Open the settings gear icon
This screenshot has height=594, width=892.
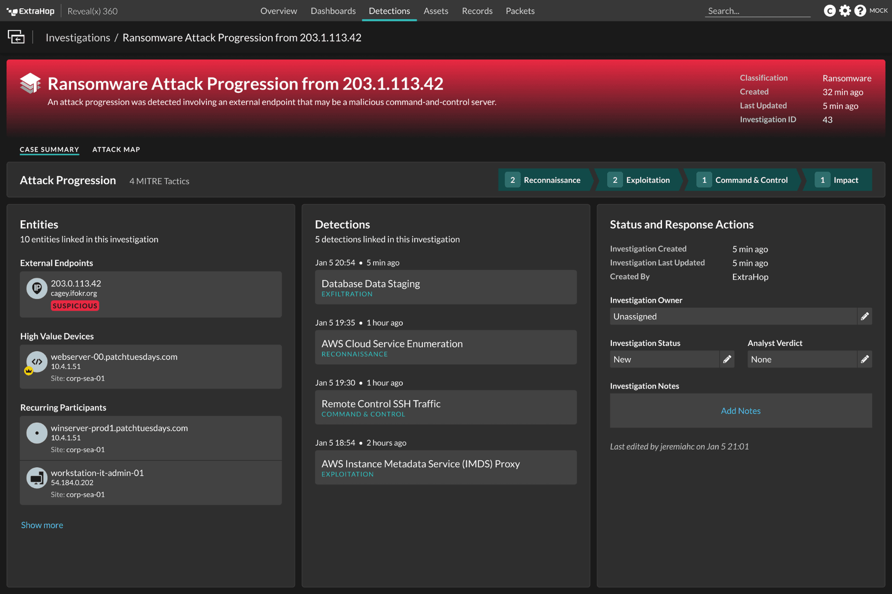click(845, 11)
